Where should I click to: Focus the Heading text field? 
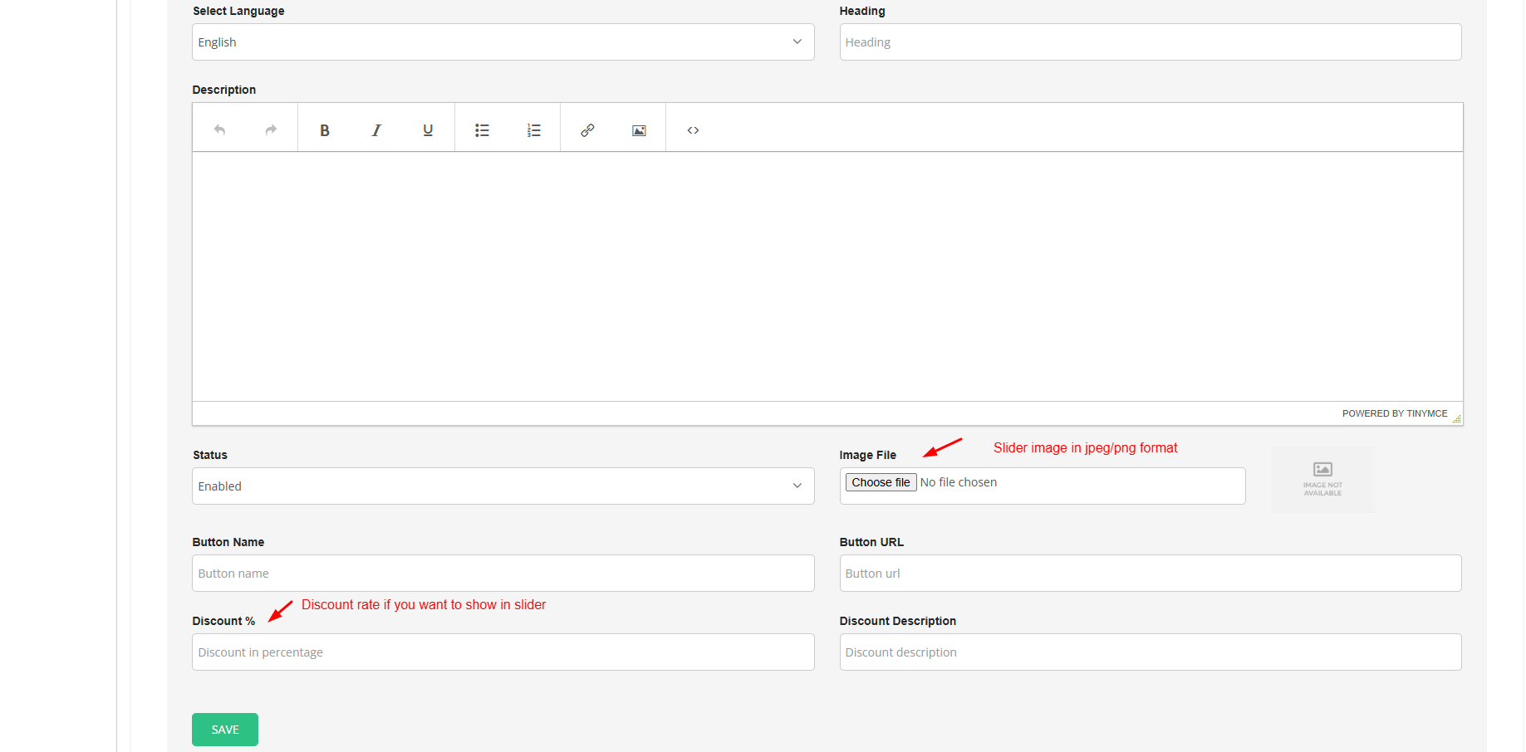pyautogui.click(x=1150, y=42)
